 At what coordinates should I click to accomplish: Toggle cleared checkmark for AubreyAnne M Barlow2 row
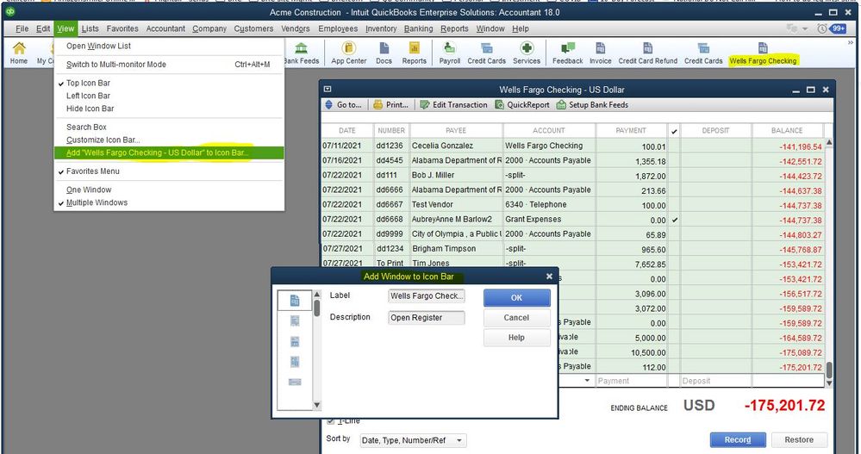(x=674, y=219)
